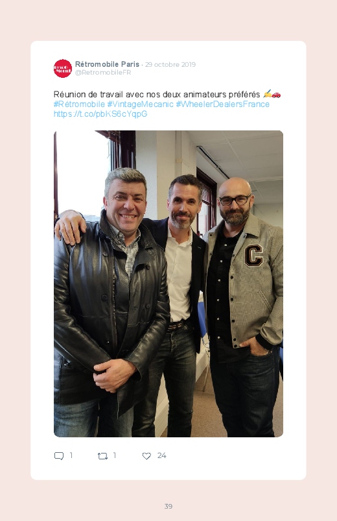Click the retweet arrows icon
Image resolution: width=337 pixels, height=521 pixels.
pos(102,456)
